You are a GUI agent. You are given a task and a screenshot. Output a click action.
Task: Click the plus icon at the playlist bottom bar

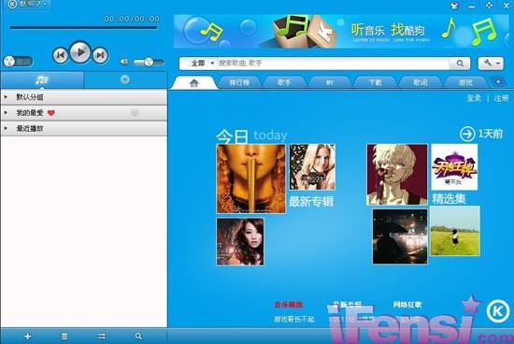point(27,337)
